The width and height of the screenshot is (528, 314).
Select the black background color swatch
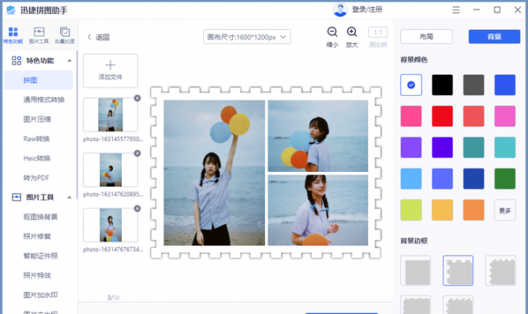[x=442, y=84]
